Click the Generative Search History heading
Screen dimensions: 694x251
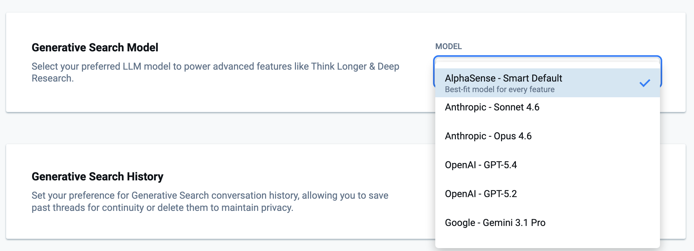98,177
